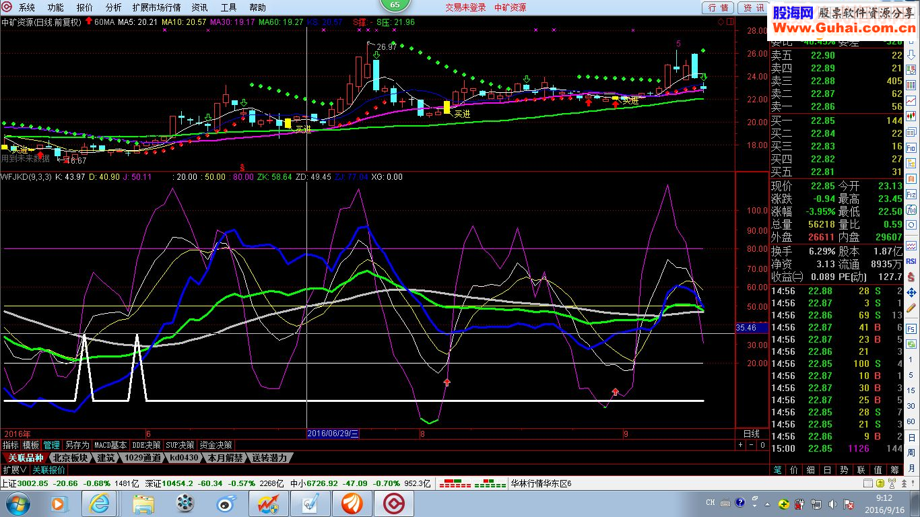Open the candlestick chart icon in sidebar
The height and width of the screenshot is (517, 920).
911,116
